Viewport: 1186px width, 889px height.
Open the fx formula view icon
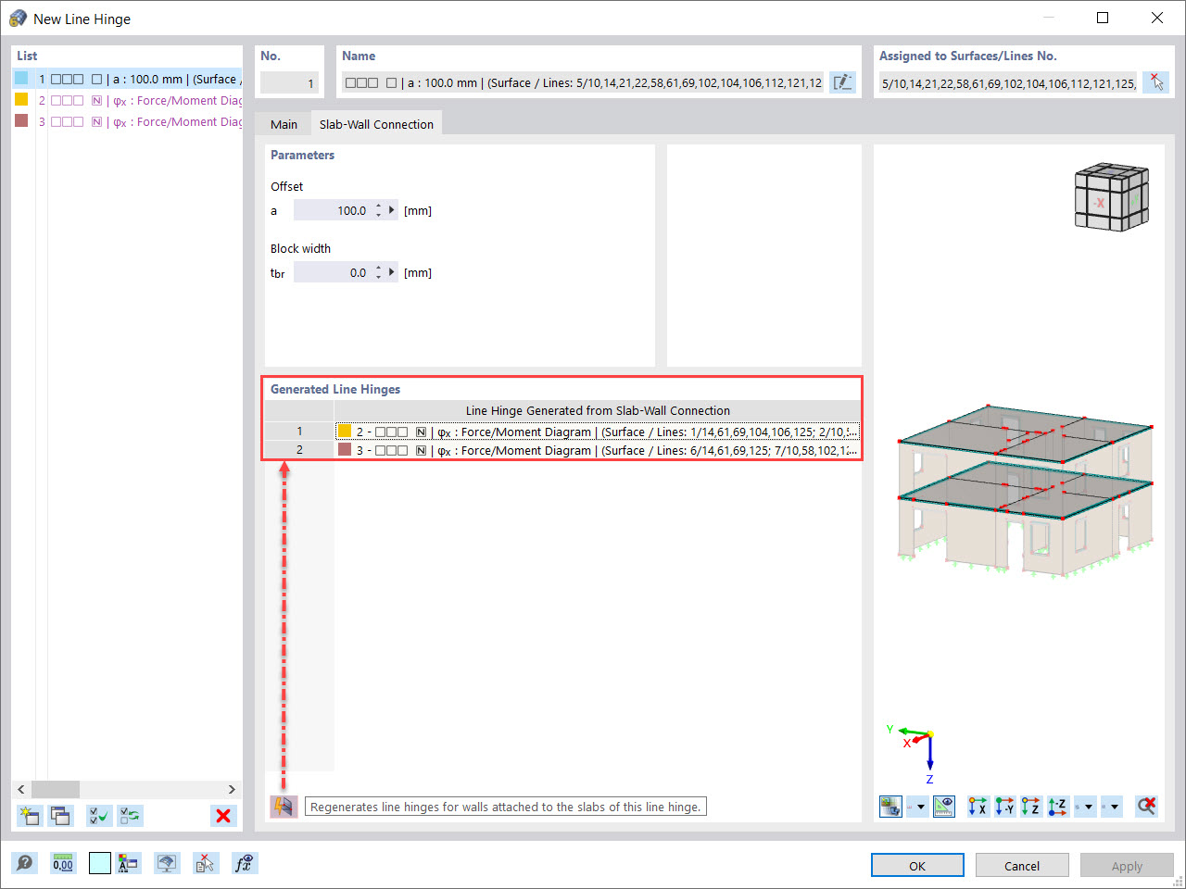tap(245, 863)
